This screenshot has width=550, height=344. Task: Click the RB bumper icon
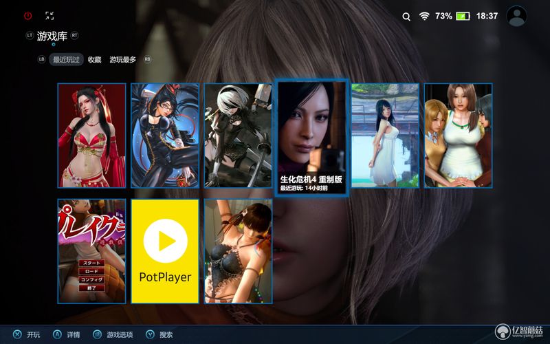pos(147,59)
